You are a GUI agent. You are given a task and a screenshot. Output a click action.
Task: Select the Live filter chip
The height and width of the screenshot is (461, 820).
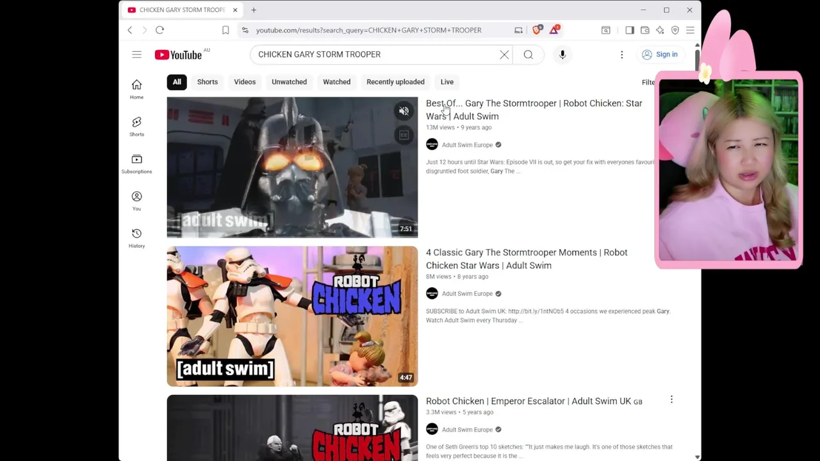tap(447, 82)
